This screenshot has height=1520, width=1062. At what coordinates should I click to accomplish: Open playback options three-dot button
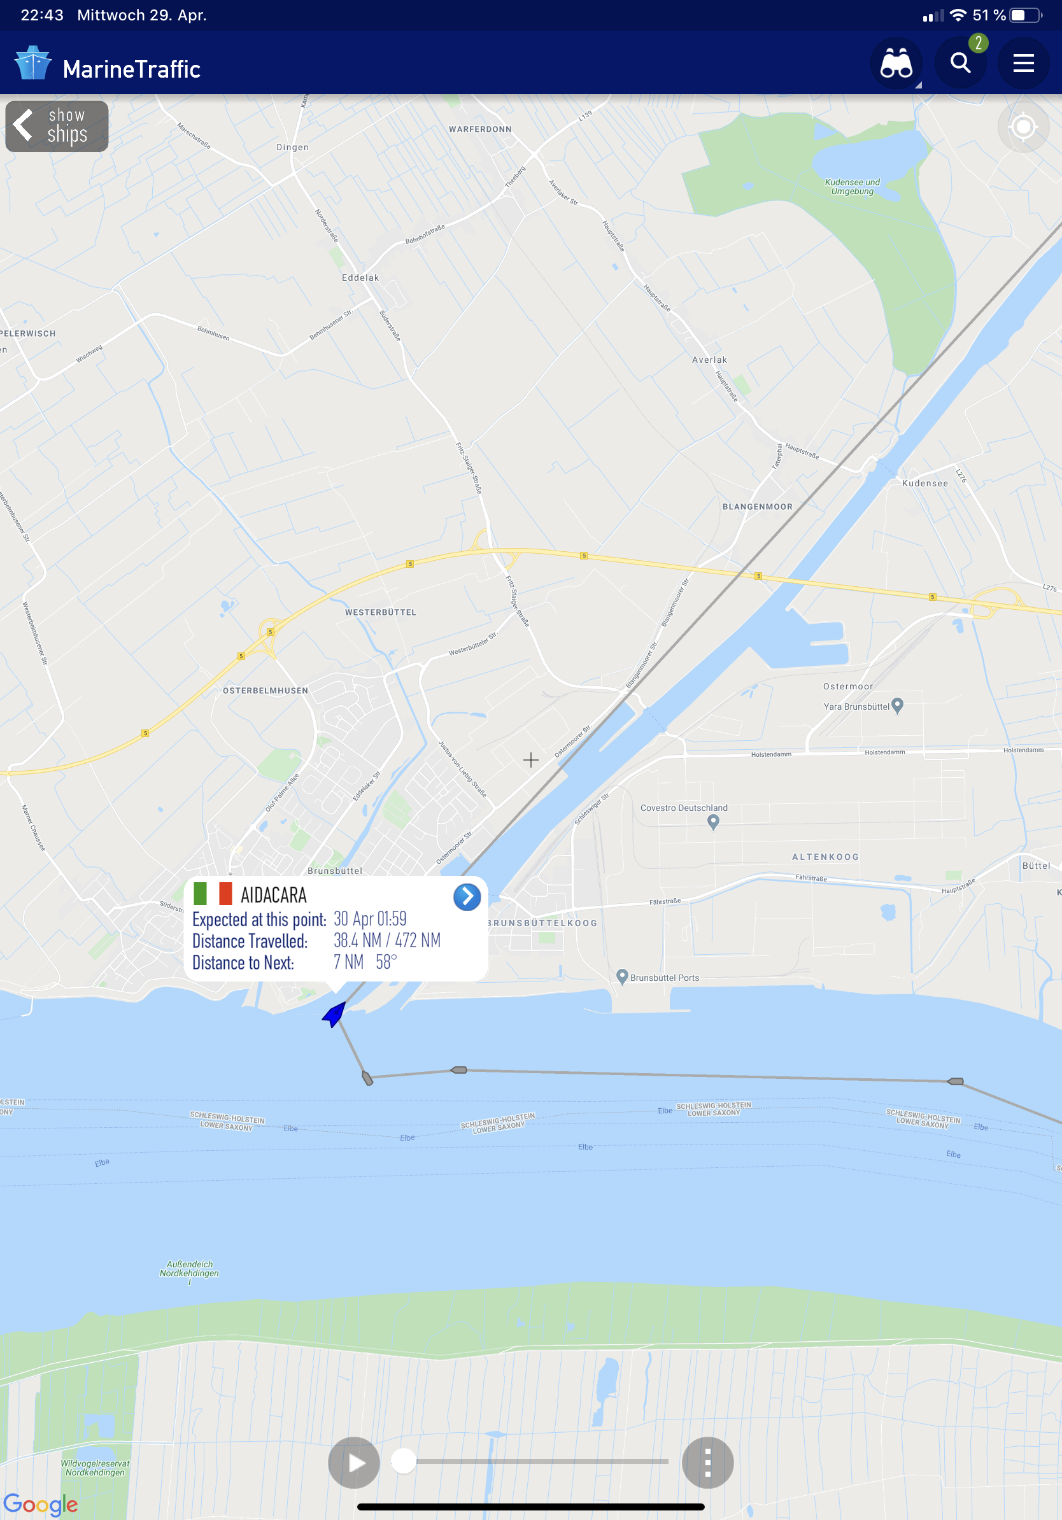[708, 1463]
